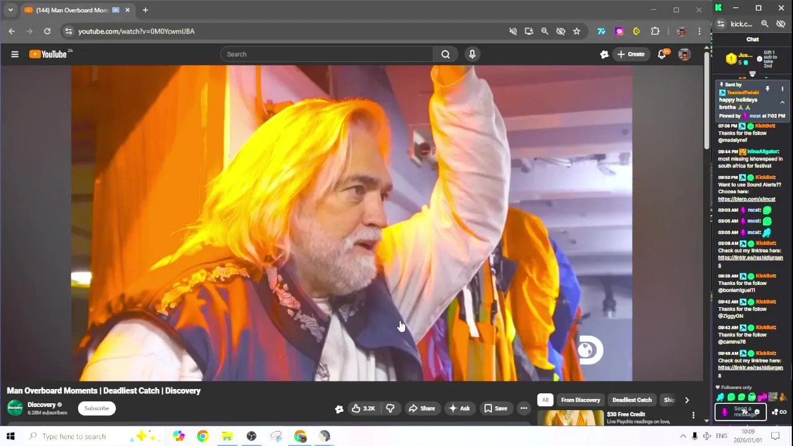Select the Man Overboard Moments browser tab

pyautogui.click(x=77, y=10)
